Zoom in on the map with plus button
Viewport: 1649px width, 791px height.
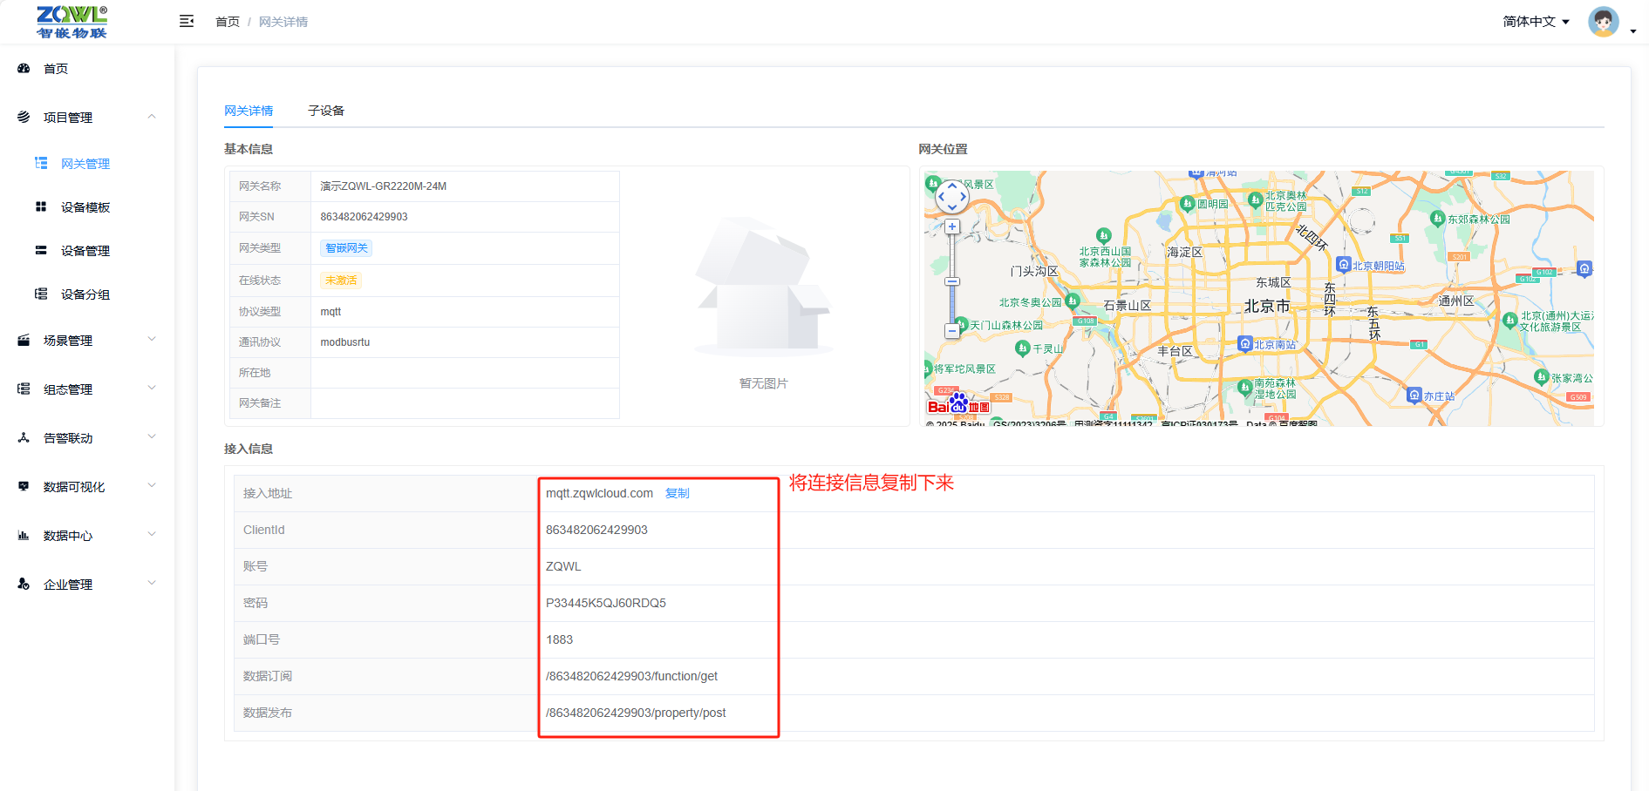[x=952, y=226]
